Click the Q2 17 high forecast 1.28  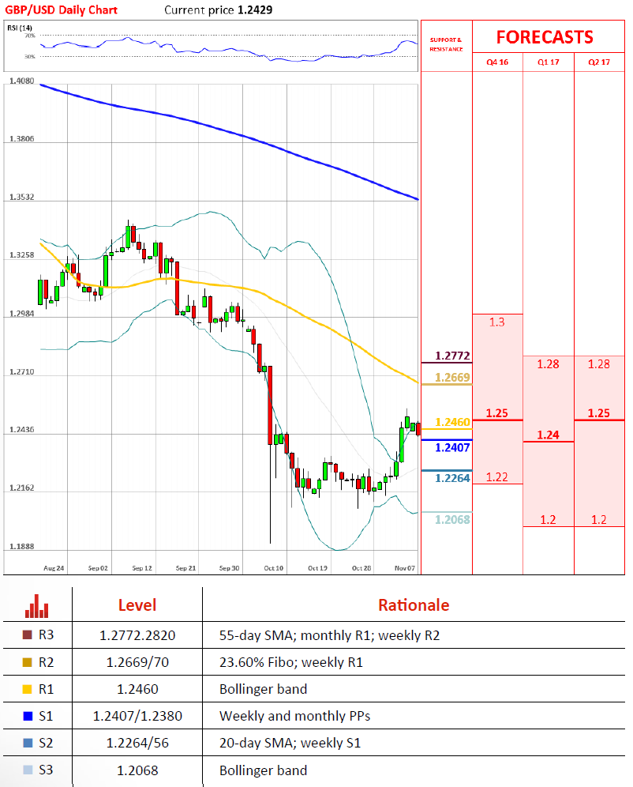pos(598,364)
